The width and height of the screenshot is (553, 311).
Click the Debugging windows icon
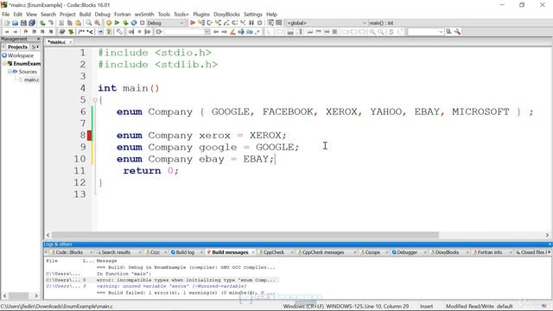point(270,23)
